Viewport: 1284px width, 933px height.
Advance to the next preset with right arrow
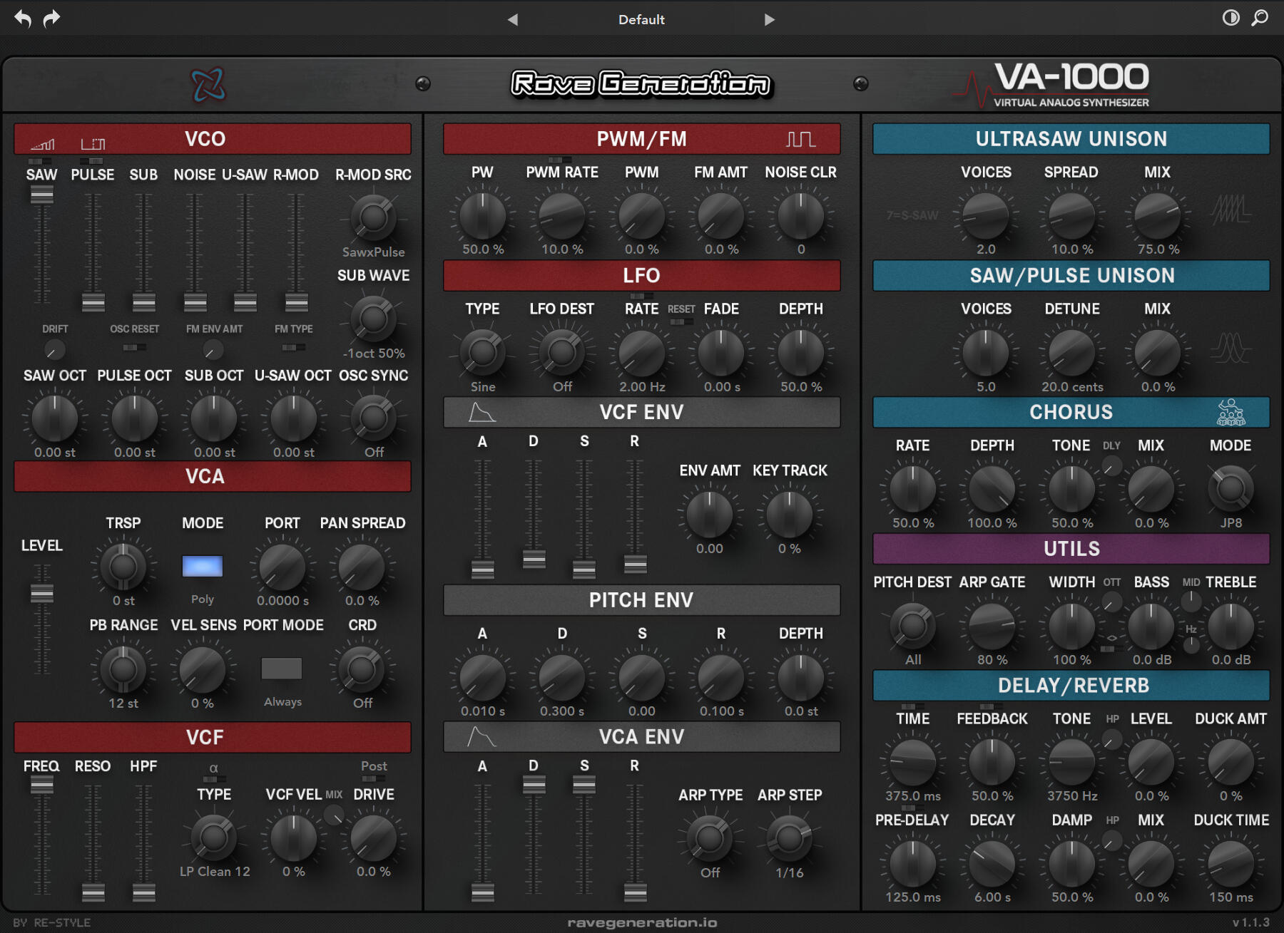click(769, 19)
